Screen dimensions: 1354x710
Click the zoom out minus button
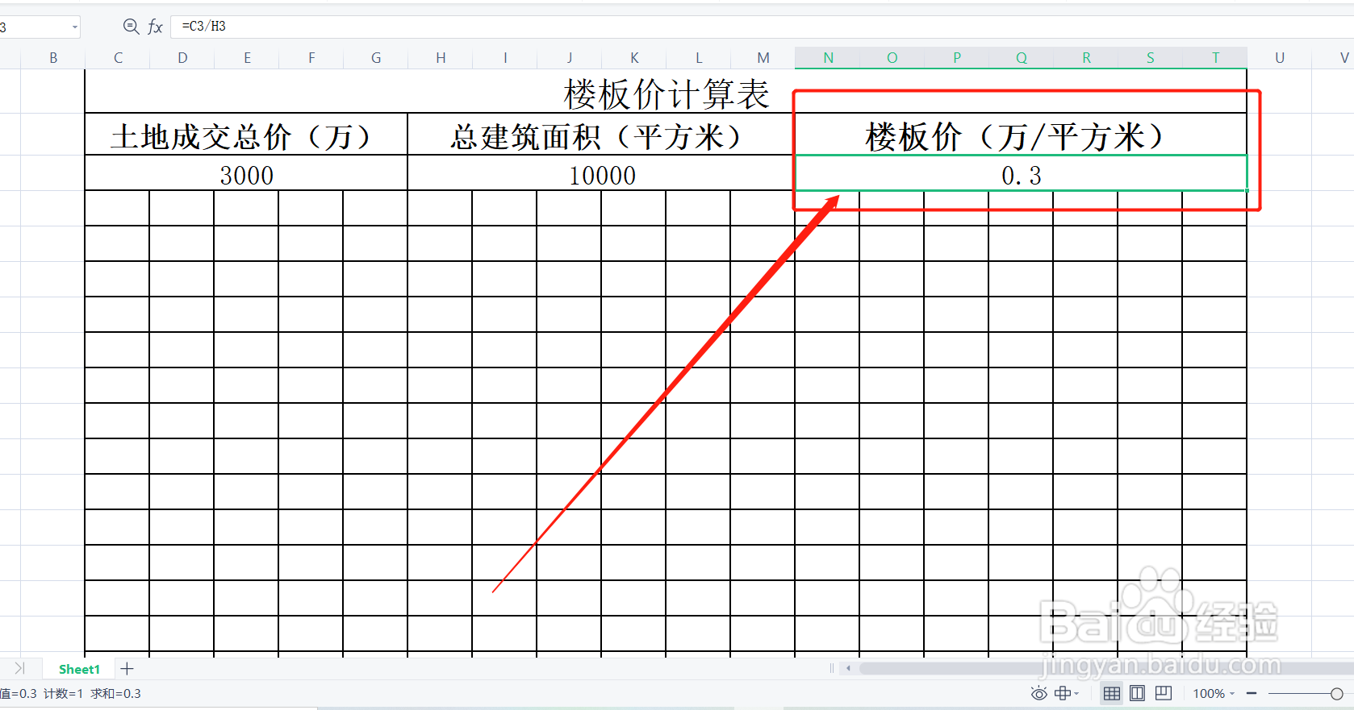pyautogui.click(x=1252, y=693)
